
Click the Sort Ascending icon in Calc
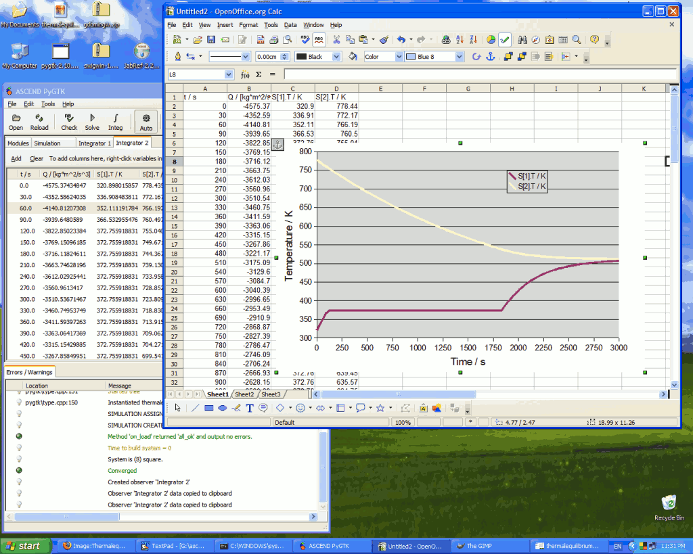pyautogui.click(x=460, y=40)
